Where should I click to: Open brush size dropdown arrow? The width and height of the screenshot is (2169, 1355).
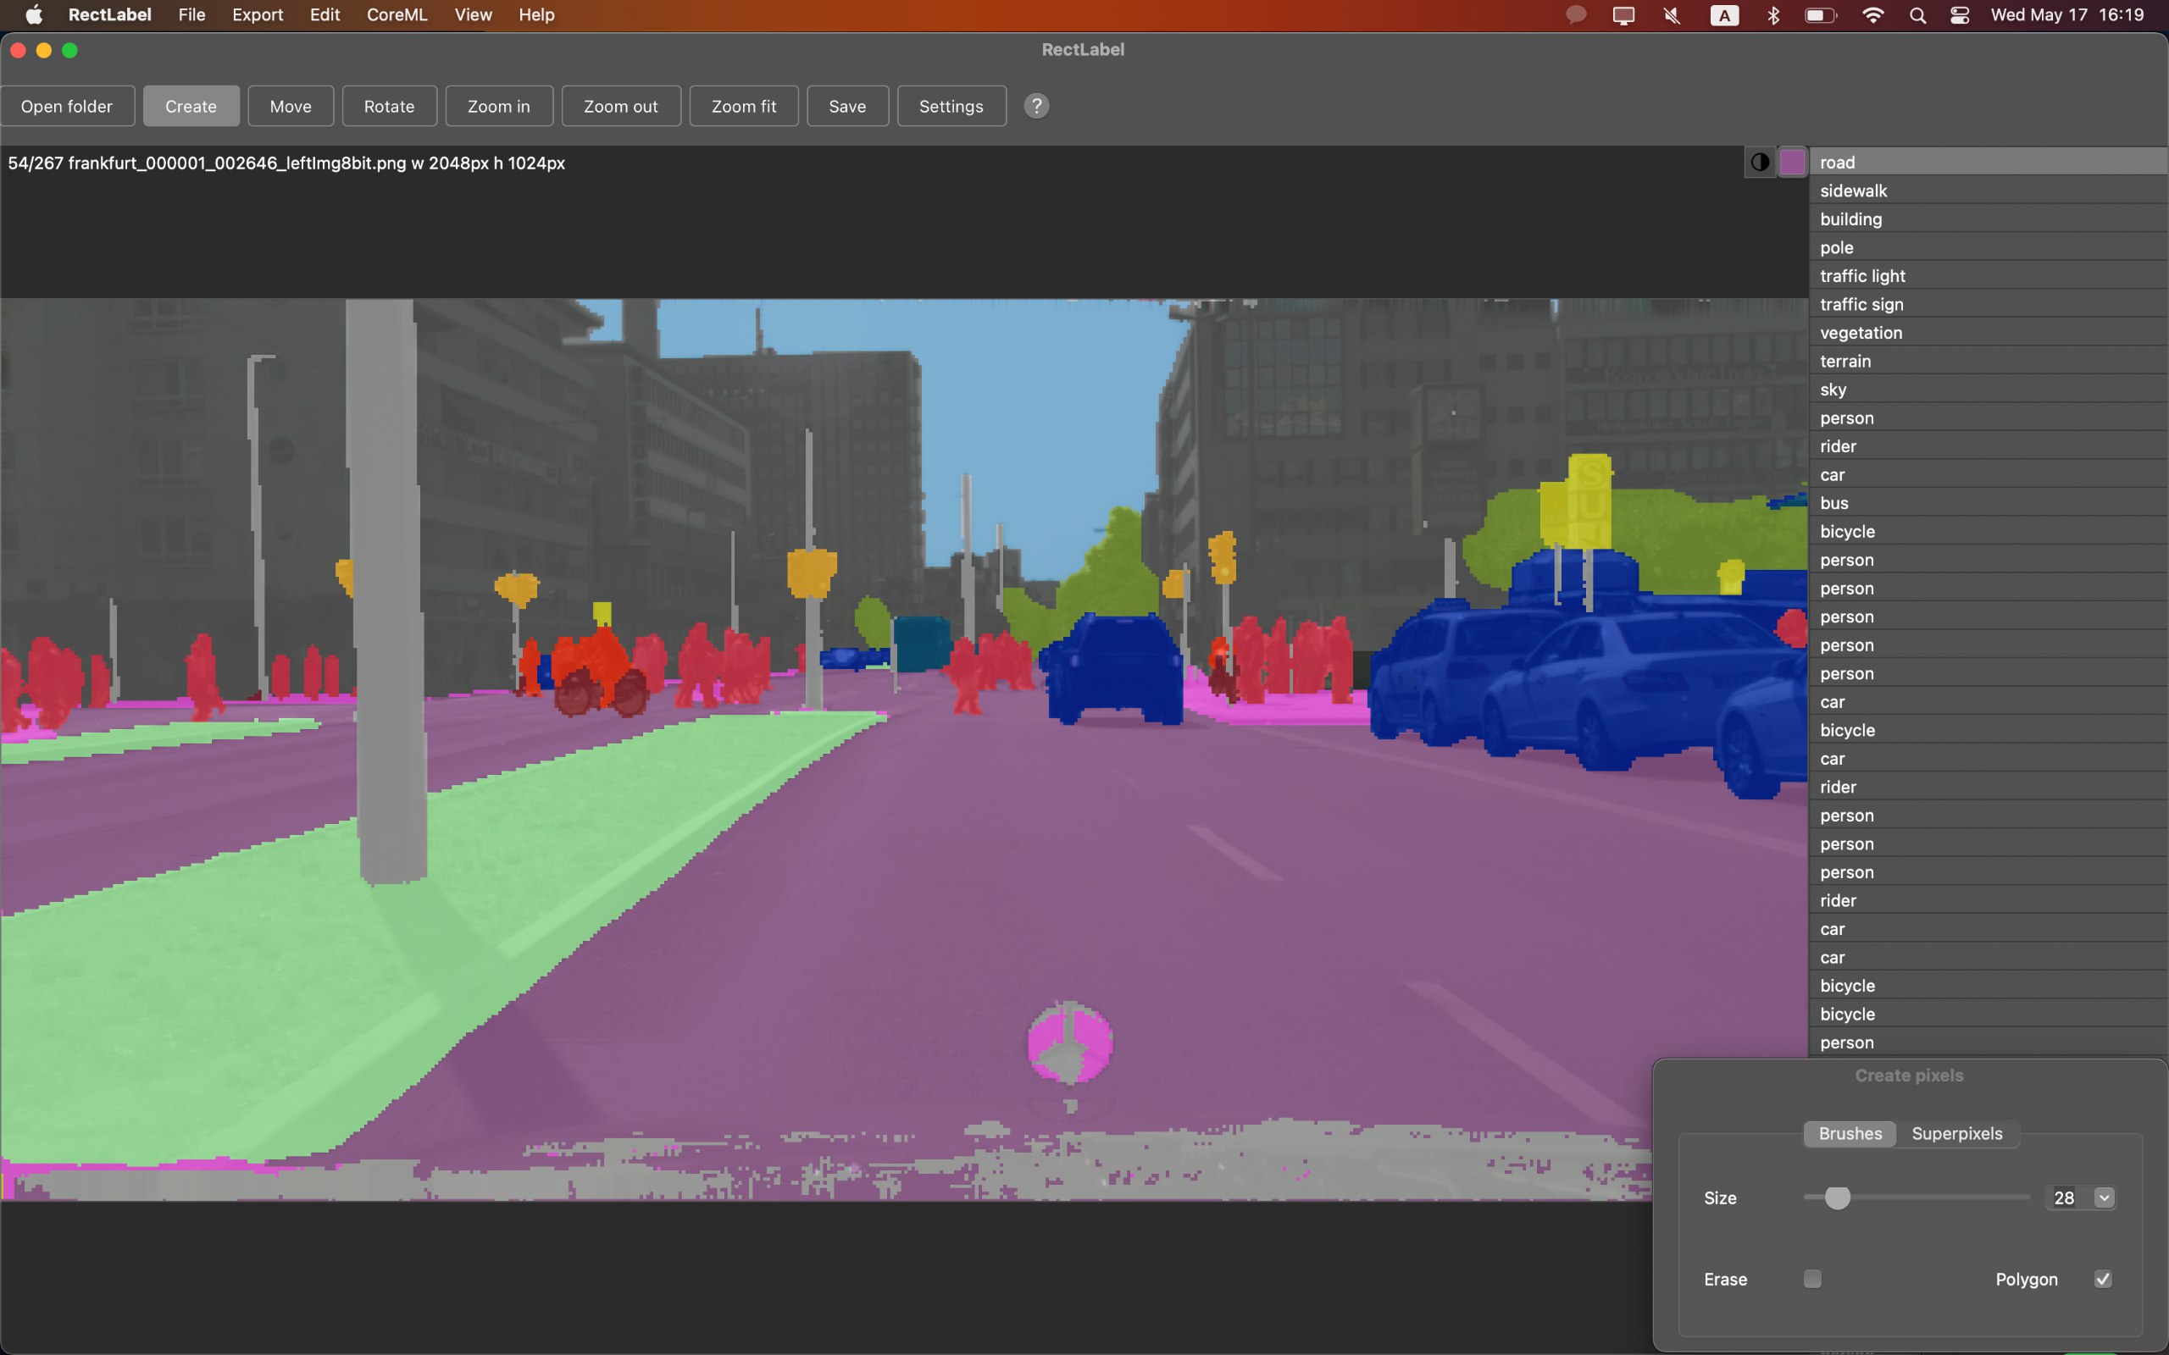[2104, 1198]
